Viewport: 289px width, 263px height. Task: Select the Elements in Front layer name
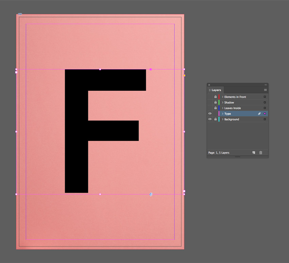point(235,97)
